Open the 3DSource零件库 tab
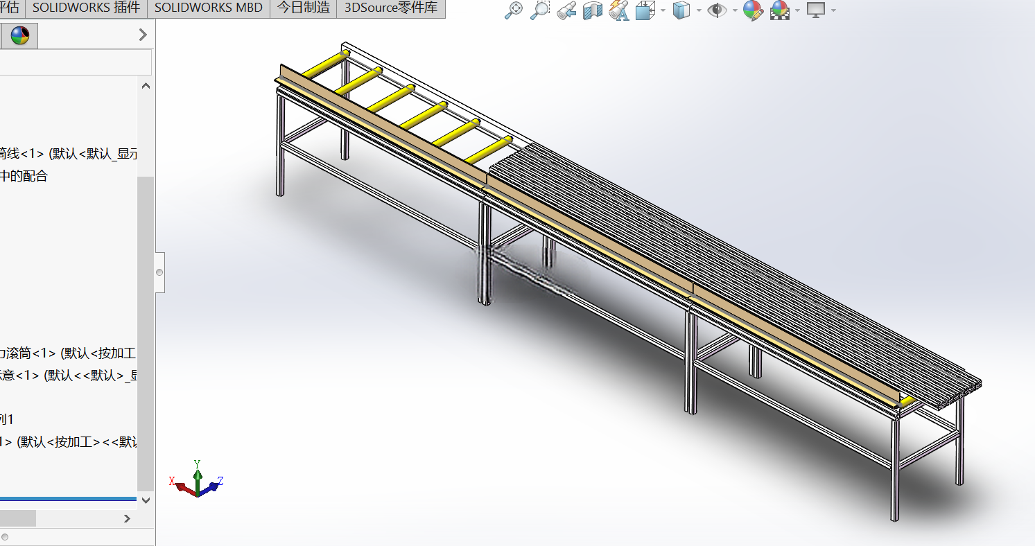Image resolution: width=1035 pixels, height=546 pixels. pyautogui.click(x=391, y=9)
